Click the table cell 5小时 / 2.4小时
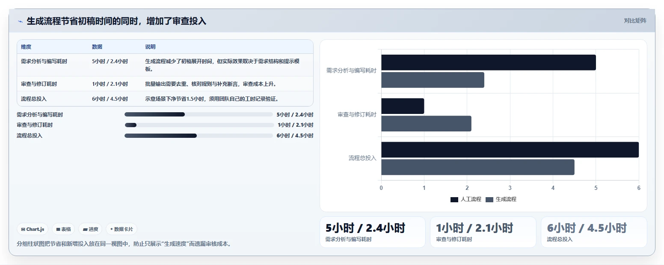664x265 pixels. (x=110, y=61)
